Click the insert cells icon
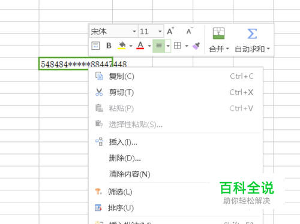The width and height of the screenshot is (300, 224). (x=99, y=142)
